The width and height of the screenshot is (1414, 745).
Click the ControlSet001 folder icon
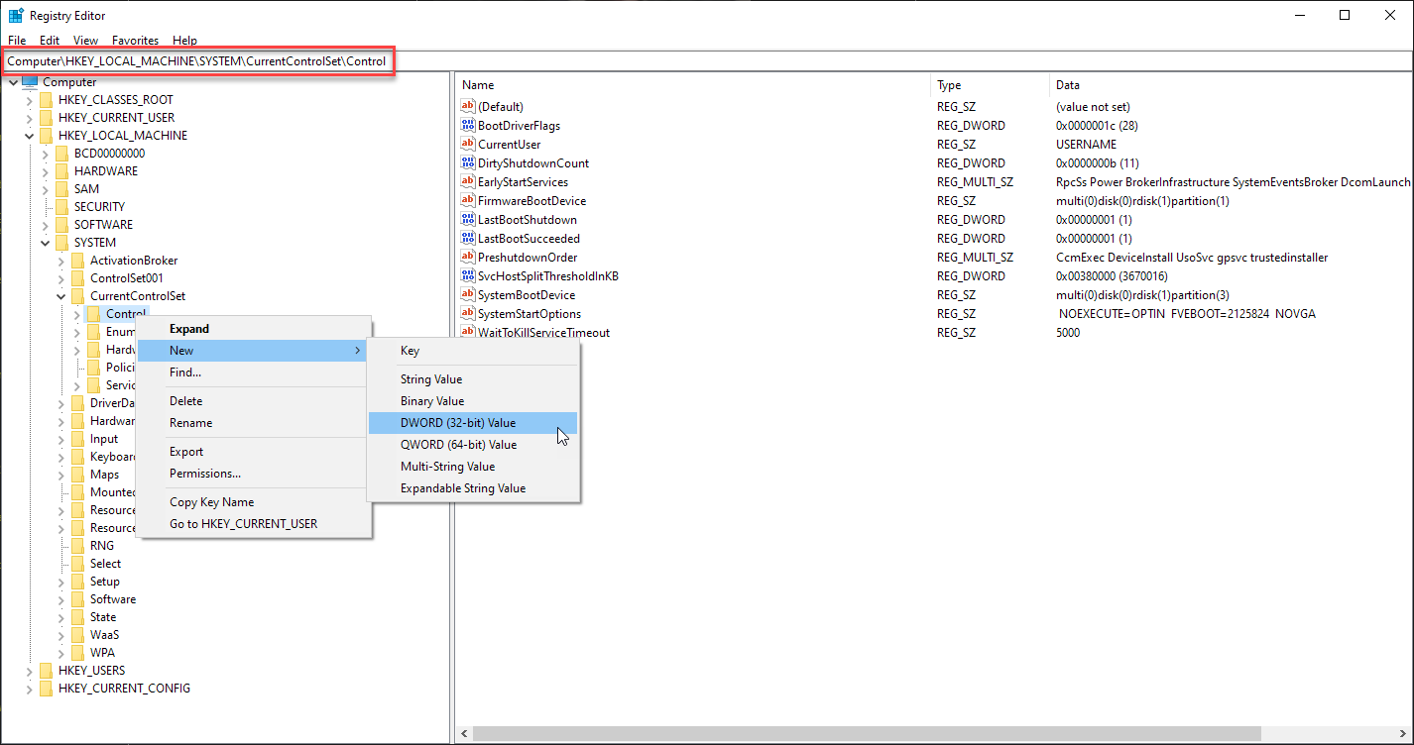77,277
